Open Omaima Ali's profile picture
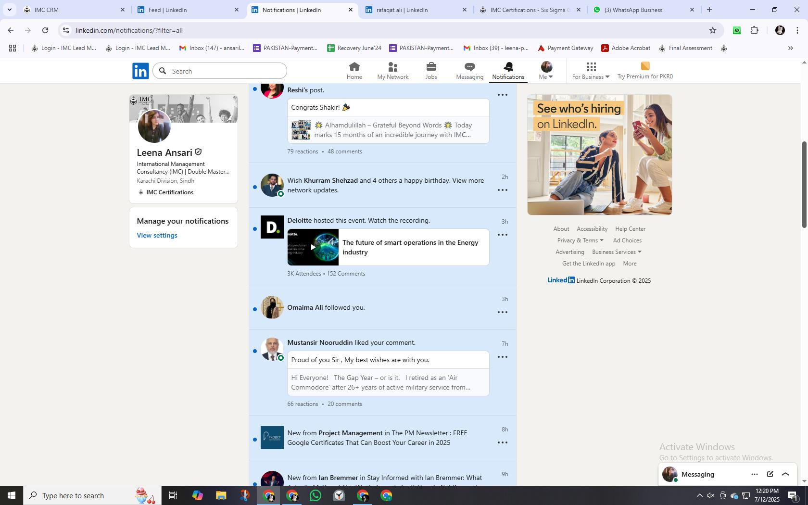This screenshot has height=505, width=808. click(x=272, y=307)
